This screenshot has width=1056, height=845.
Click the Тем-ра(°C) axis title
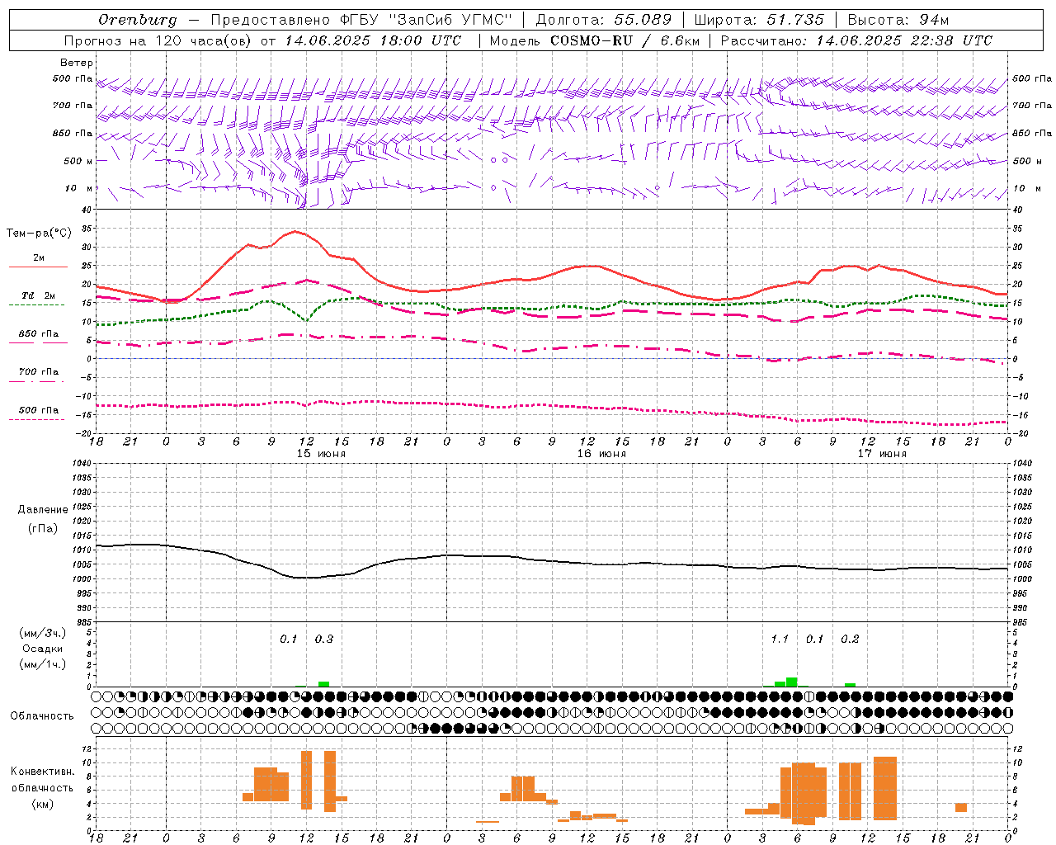click(39, 234)
